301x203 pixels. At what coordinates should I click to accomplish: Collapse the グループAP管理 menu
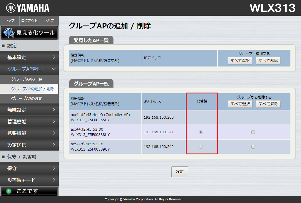(29, 69)
